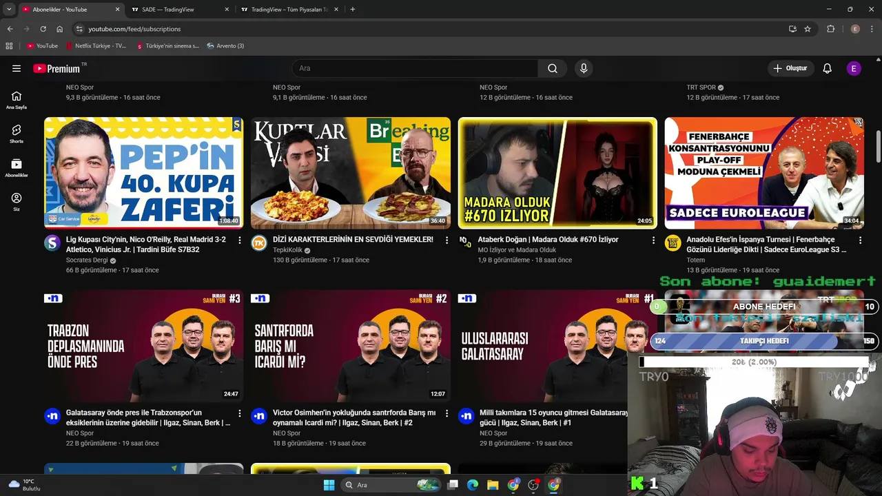Play Santrforda Barış mı Icardi mi thumbnail
Screen dimensions: 882x496
(x=350, y=346)
